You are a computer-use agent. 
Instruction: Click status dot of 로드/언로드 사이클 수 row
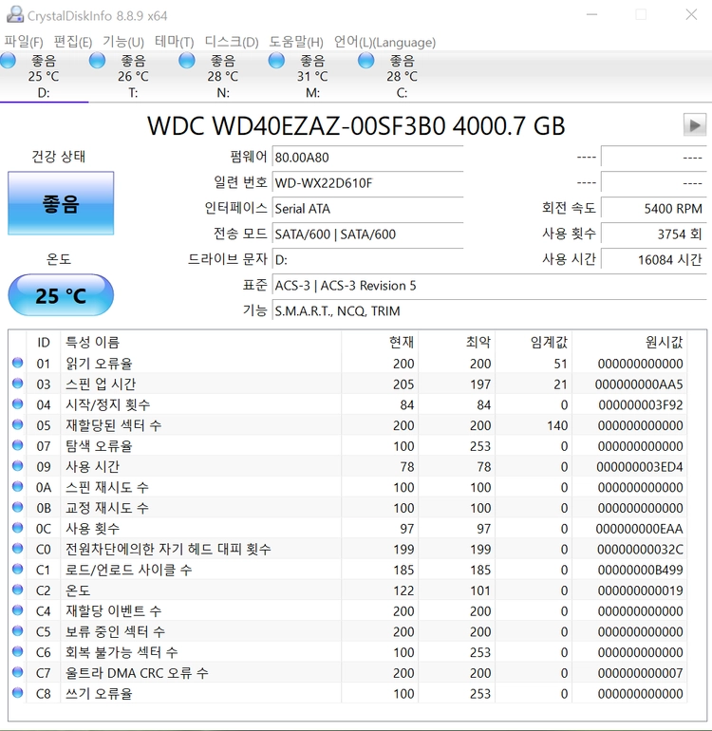click(x=18, y=569)
